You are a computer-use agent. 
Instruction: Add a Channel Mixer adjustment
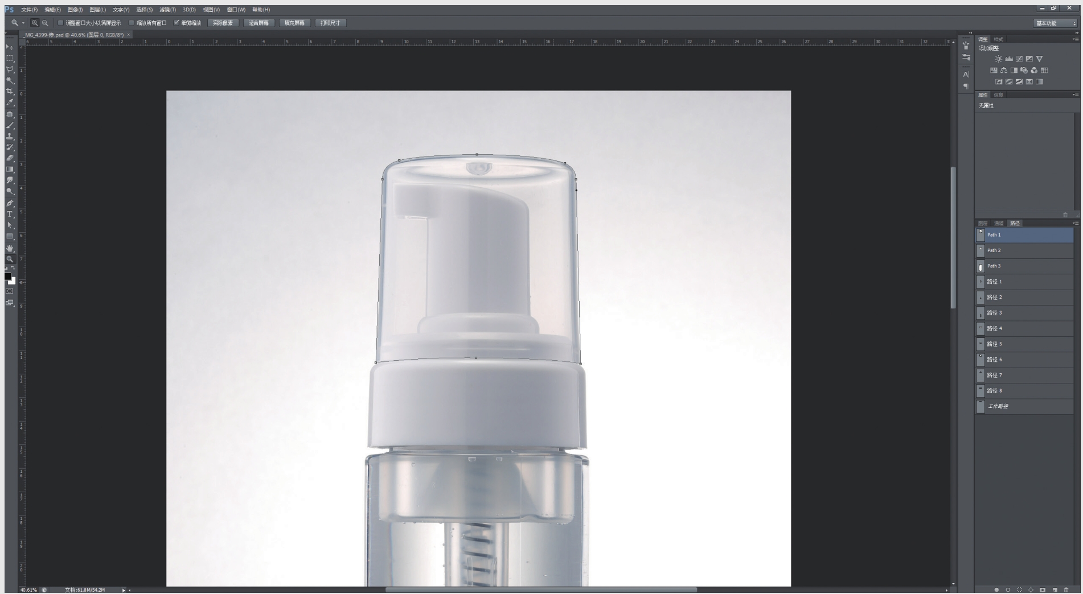click(x=1034, y=71)
